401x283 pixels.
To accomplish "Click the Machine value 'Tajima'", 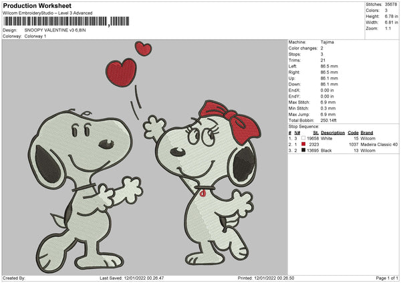I will (327, 42).
